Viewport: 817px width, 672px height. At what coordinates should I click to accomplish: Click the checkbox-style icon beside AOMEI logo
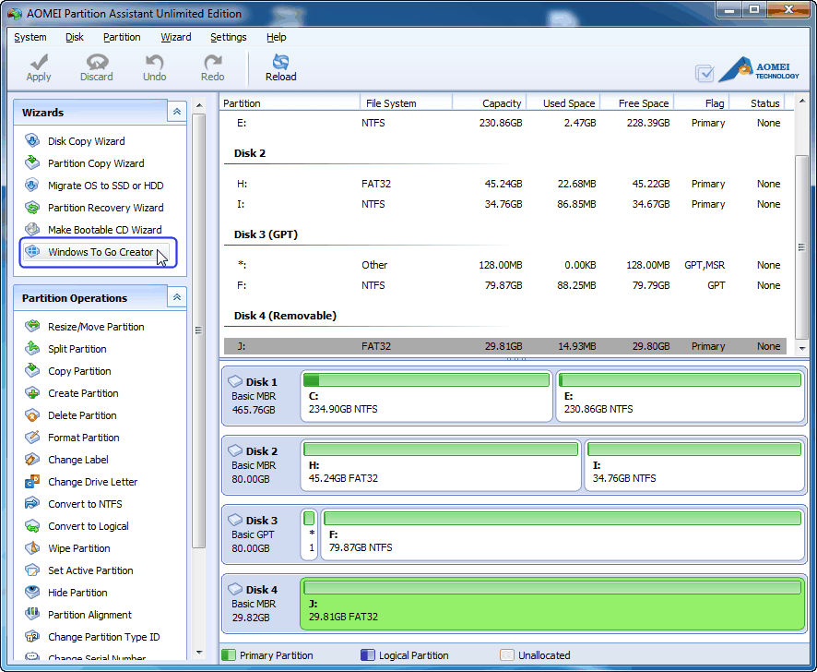pyautogui.click(x=705, y=73)
